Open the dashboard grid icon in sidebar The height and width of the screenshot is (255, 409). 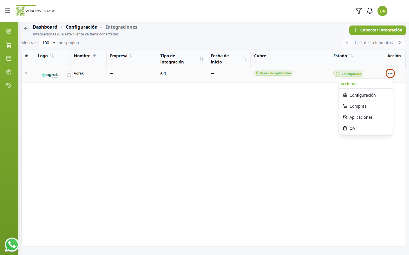9,32
